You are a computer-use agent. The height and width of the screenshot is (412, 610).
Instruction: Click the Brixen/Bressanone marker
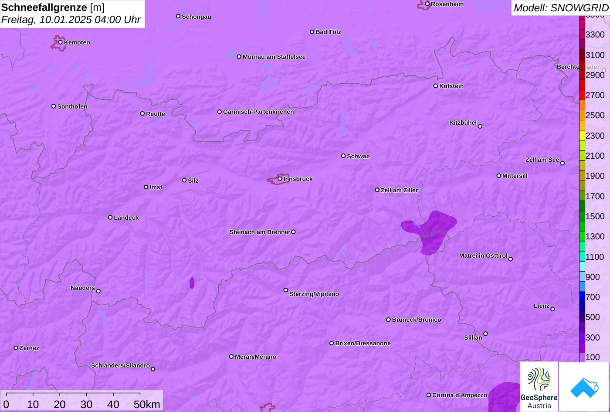(x=332, y=343)
